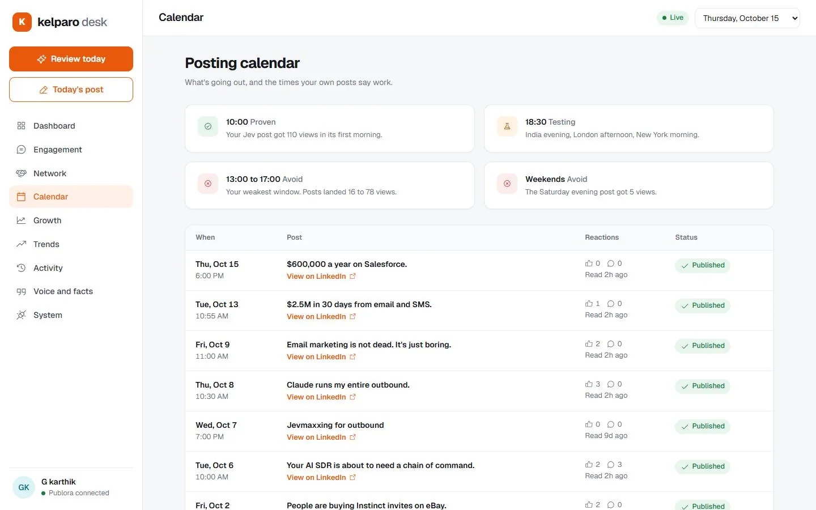The image size is (816, 510).
Task: Click the Review today button
Action: [71, 59]
